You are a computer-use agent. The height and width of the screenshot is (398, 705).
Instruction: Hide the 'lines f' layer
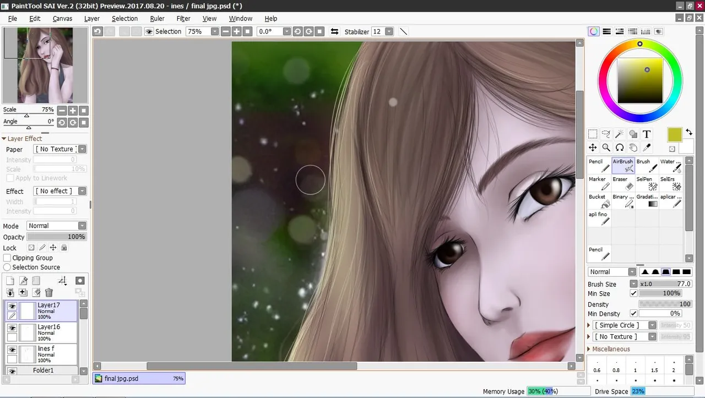[12, 350]
